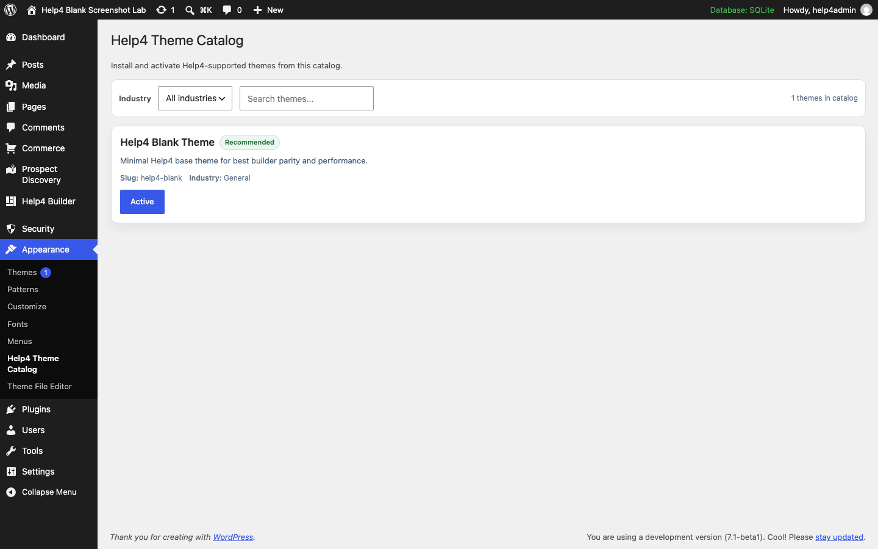The width and height of the screenshot is (878, 549).
Task: Click the Help4 Blank Theme title
Action: pyautogui.click(x=167, y=142)
